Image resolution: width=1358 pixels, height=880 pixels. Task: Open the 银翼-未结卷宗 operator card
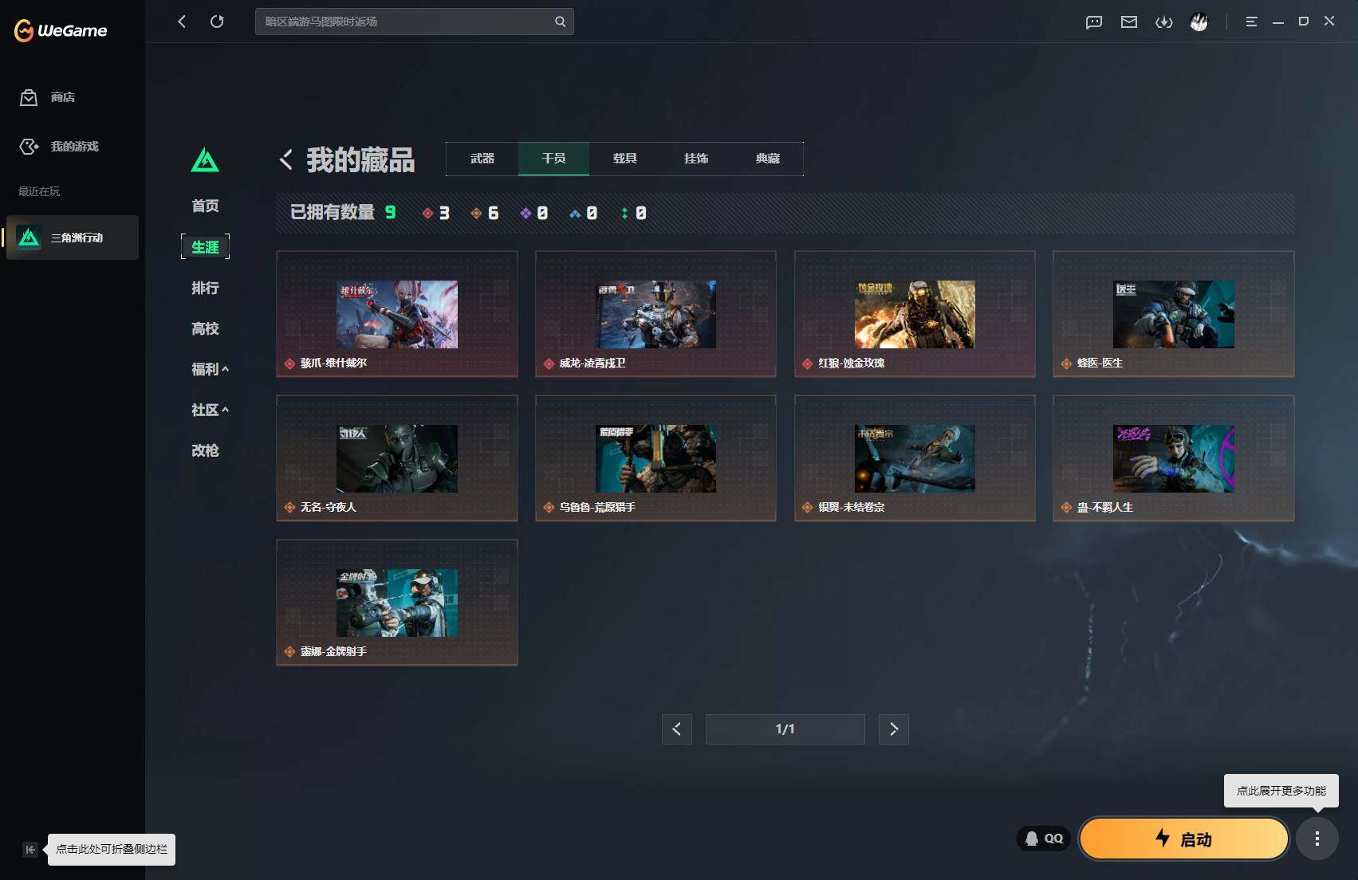pyautogui.click(x=915, y=458)
